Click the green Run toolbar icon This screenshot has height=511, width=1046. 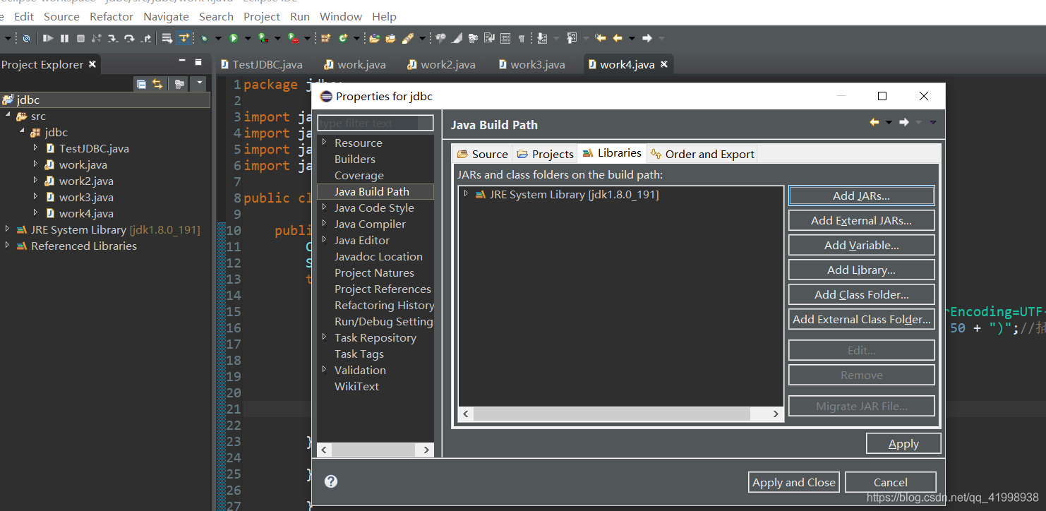point(233,38)
